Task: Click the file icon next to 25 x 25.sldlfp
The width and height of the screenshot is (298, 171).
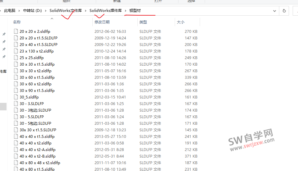Action: 16,58
